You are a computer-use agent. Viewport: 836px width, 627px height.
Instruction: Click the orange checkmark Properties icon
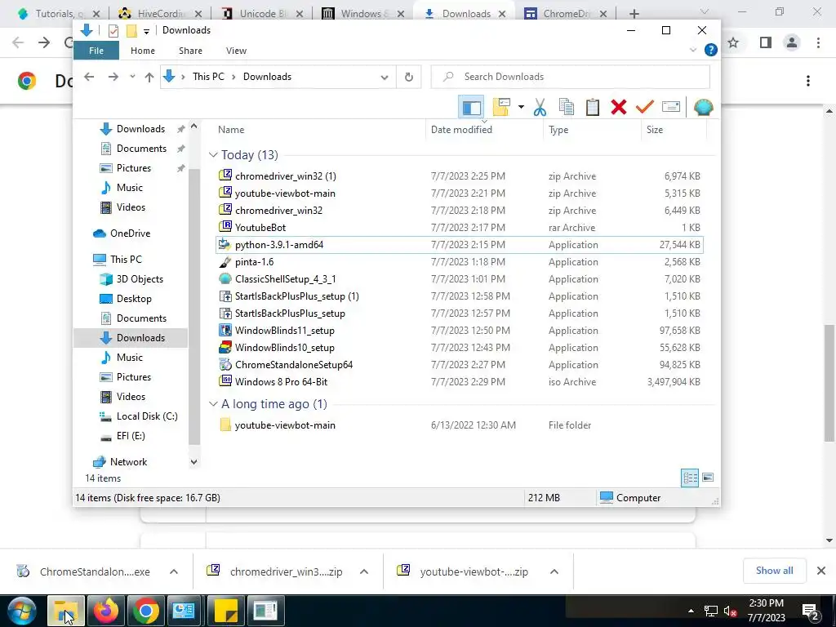click(645, 107)
